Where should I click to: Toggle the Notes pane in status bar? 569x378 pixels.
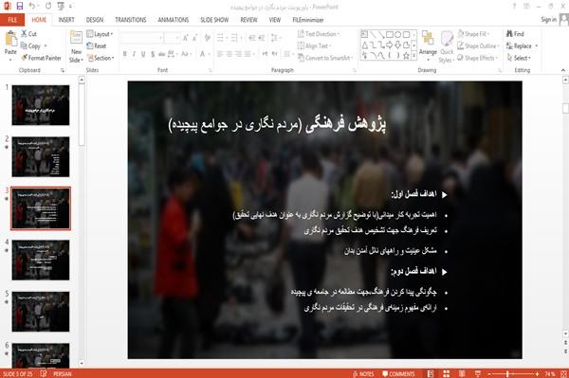coord(363,374)
